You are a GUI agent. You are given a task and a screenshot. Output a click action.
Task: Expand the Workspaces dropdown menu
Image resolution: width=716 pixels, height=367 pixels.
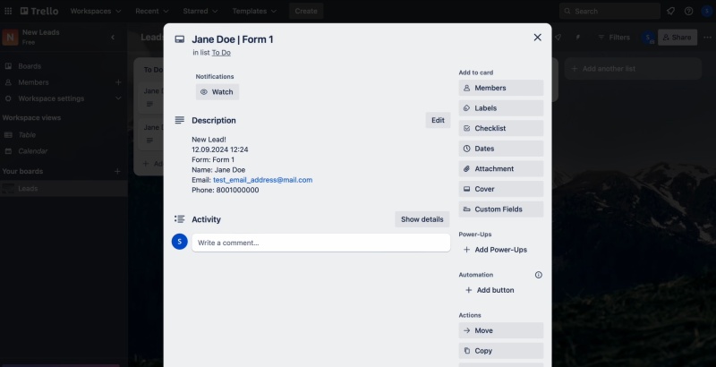point(97,11)
